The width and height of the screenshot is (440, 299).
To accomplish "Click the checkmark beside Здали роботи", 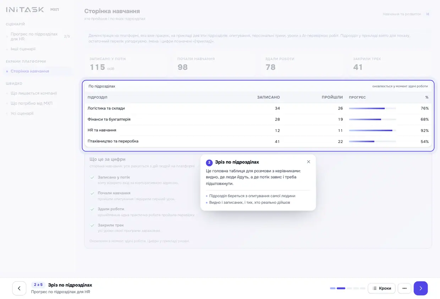I will tap(92, 209).
